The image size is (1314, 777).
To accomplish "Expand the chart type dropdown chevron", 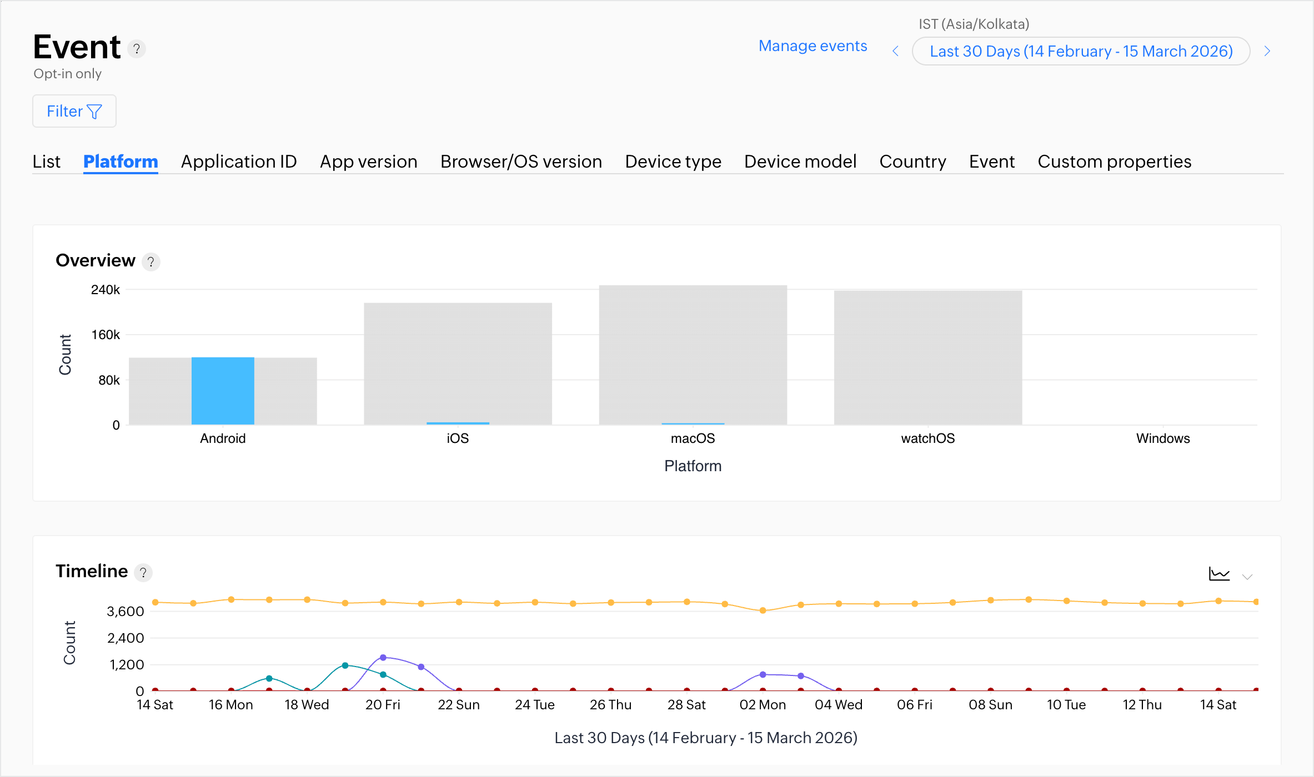I will (1247, 577).
